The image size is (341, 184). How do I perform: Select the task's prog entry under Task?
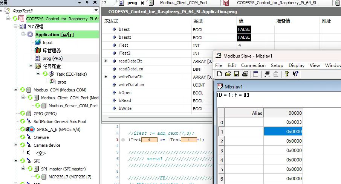[x=62, y=82]
